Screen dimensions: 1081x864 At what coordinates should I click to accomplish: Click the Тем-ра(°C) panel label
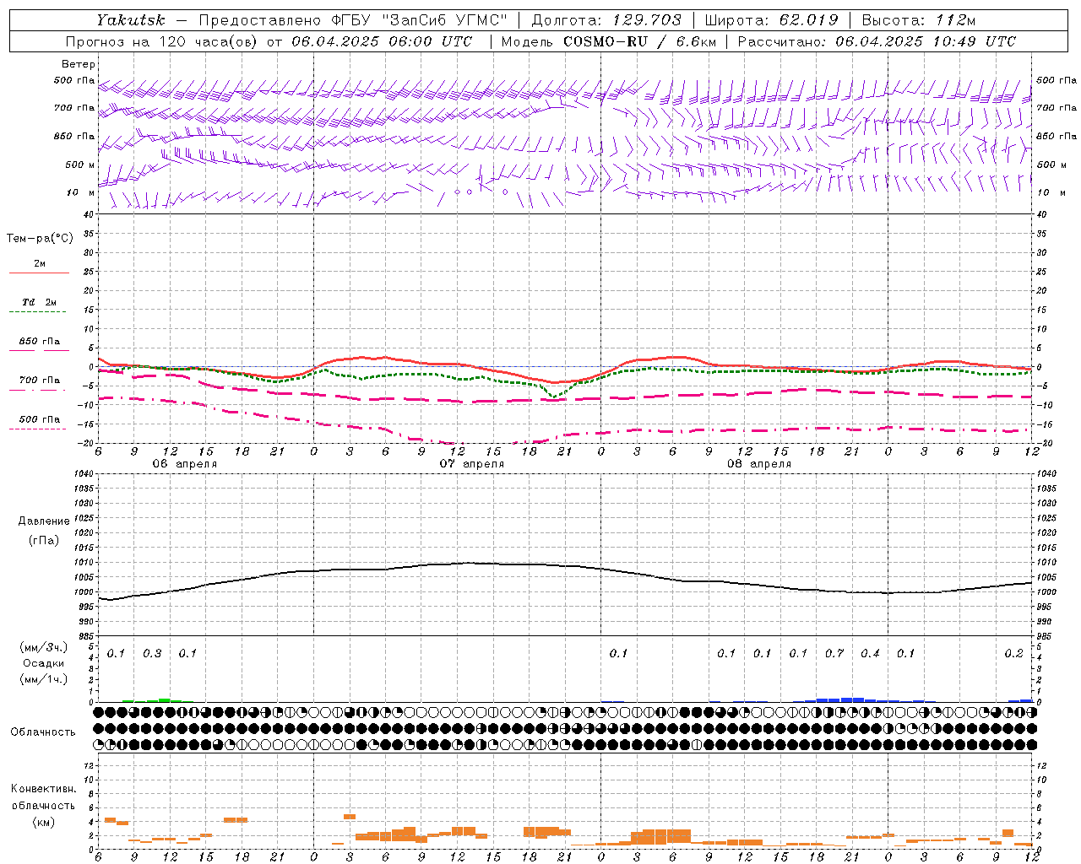pos(40,238)
